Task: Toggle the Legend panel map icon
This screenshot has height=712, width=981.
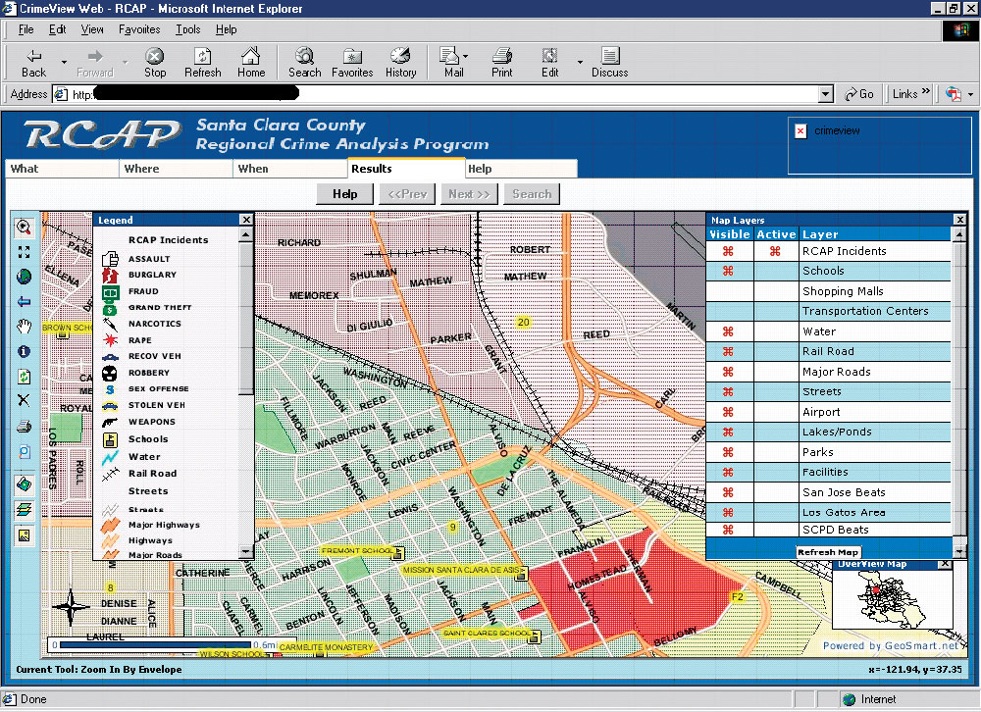Action: [24, 483]
